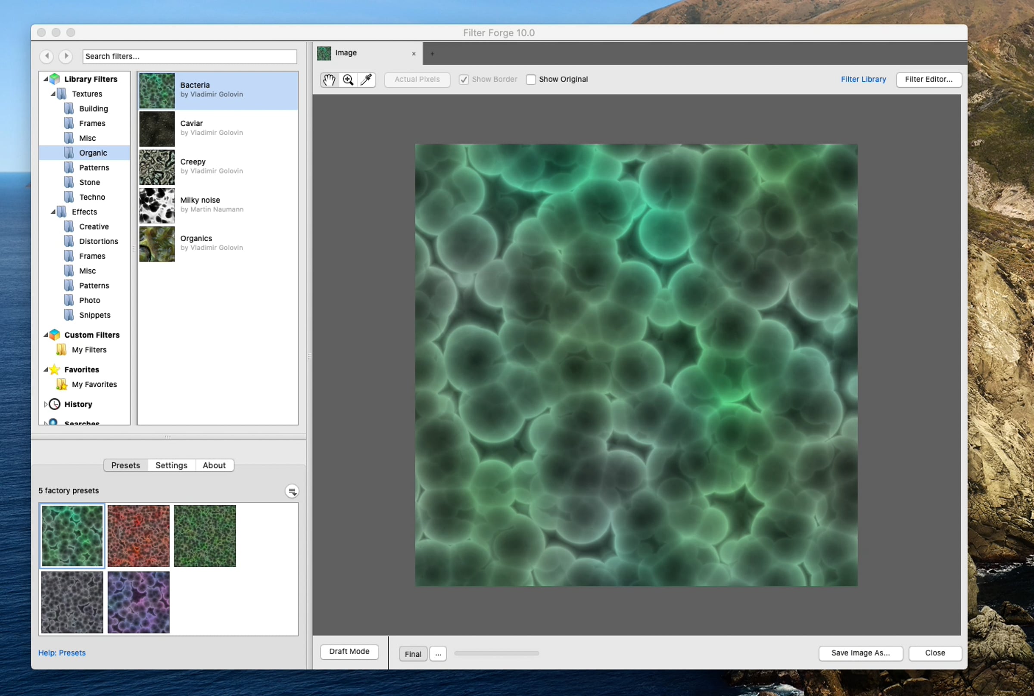Choose the teal-green bacteria preset
The height and width of the screenshot is (696, 1034).
tap(72, 536)
